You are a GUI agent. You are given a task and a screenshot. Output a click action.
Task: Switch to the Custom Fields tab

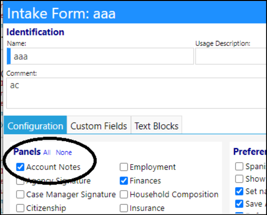[x=99, y=126]
